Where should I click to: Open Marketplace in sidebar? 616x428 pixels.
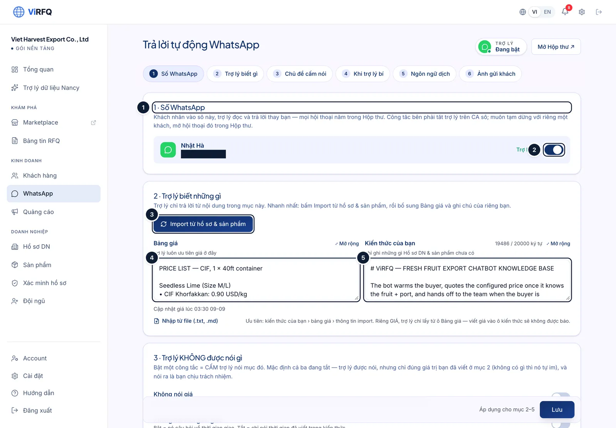(x=54, y=123)
